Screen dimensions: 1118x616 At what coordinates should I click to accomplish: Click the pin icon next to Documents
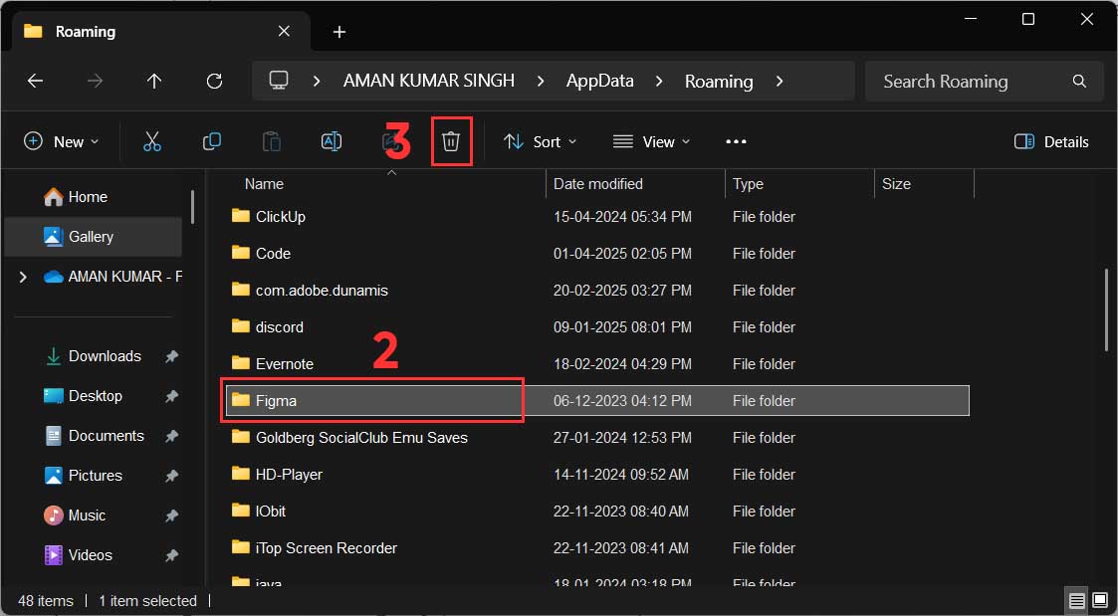coord(171,436)
